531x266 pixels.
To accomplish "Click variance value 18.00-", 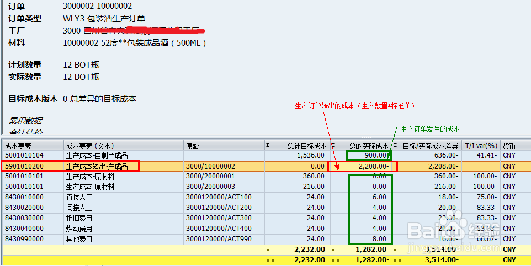I will [x=447, y=197].
